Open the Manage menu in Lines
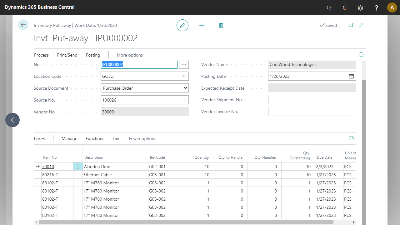400x225 pixels. (69, 138)
